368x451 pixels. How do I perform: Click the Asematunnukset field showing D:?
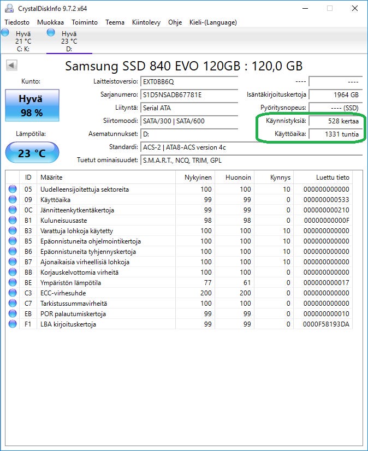coord(189,134)
